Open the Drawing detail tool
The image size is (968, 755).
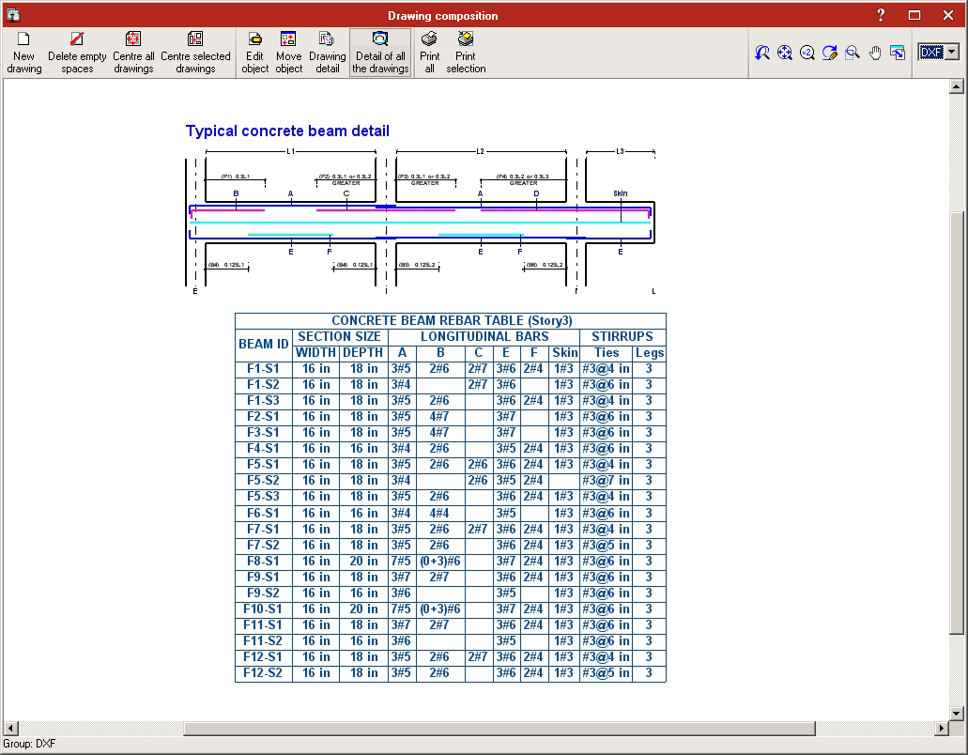(x=327, y=54)
